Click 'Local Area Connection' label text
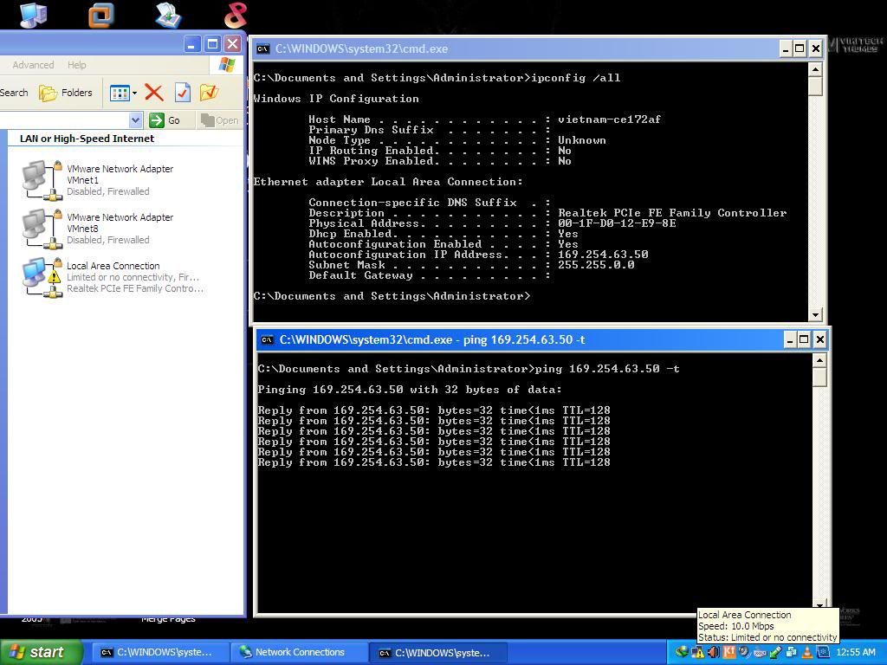Viewport: 887px width, 665px height. (113, 266)
